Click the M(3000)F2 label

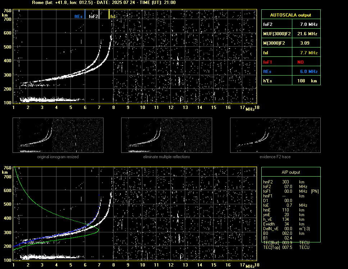274,43
